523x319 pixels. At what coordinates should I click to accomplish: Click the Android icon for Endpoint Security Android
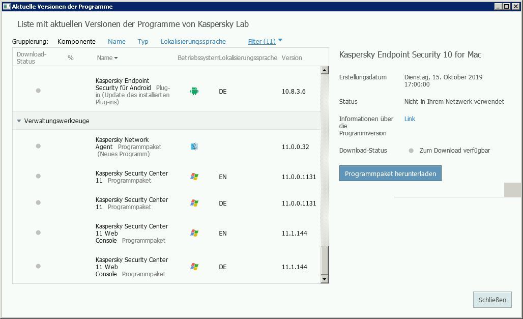194,92
